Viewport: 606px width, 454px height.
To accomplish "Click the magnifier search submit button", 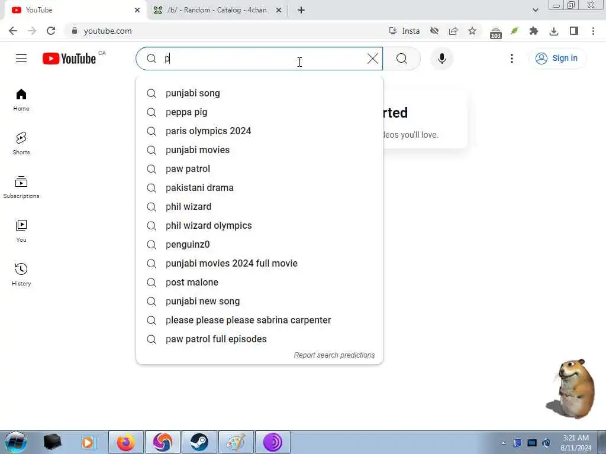I will click(402, 59).
